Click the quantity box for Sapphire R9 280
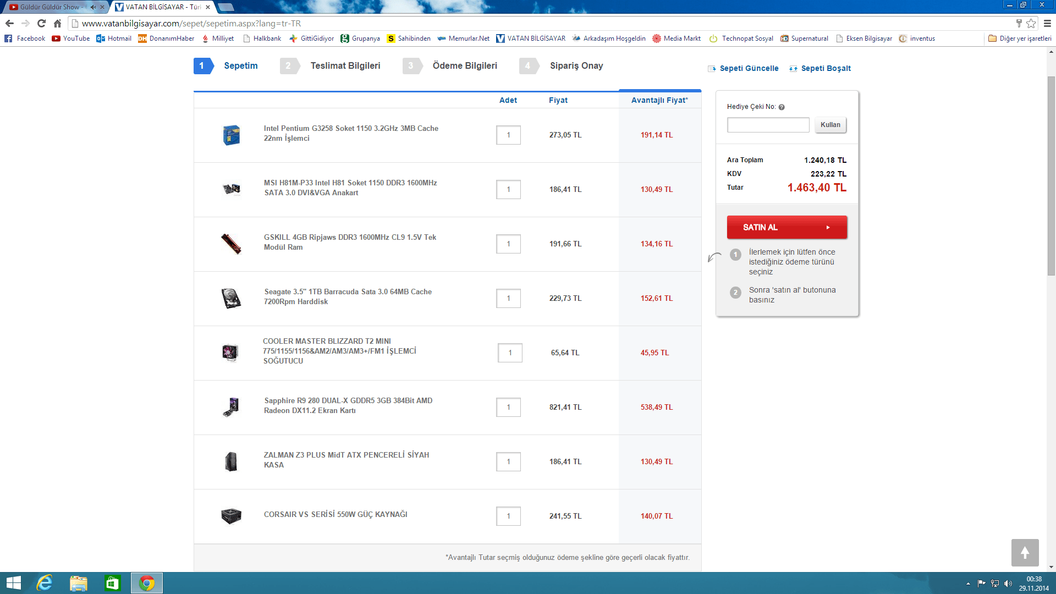This screenshot has width=1056, height=594. (x=508, y=408)
